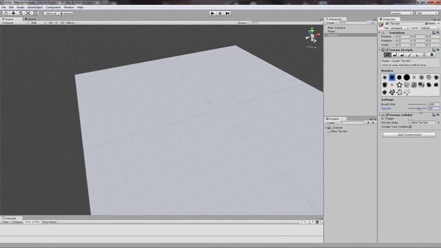
Task: Switch to the Game tab
Action: point(30,19)
